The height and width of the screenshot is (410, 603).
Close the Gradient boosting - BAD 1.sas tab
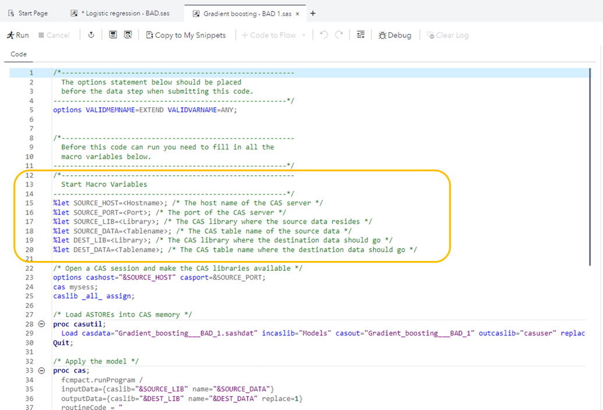click(x=298, y=13)
